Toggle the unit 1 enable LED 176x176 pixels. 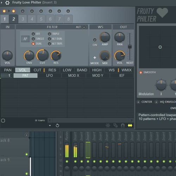click(x=4, y=11)
